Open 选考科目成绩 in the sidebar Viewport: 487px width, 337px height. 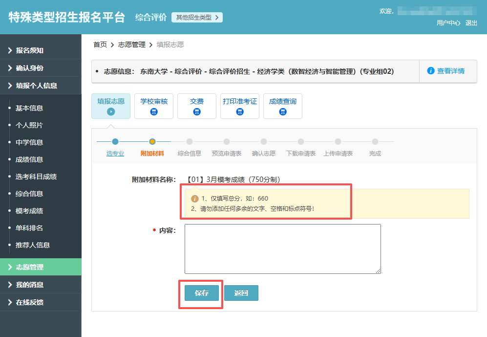pyautogui.click(x=36, y=177)
